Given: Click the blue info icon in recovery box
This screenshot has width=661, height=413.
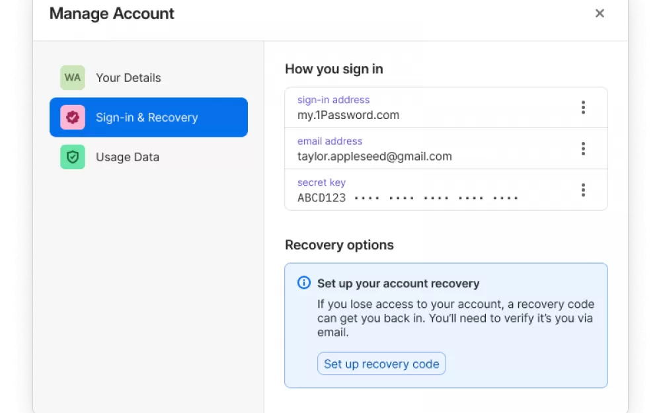Looking at the screenshot, I should pyautogui.click(x=304, y=282).
